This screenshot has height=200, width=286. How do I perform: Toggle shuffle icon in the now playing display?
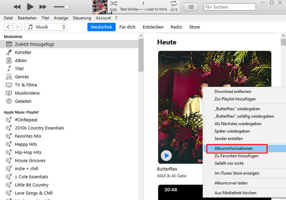(114, 3)
